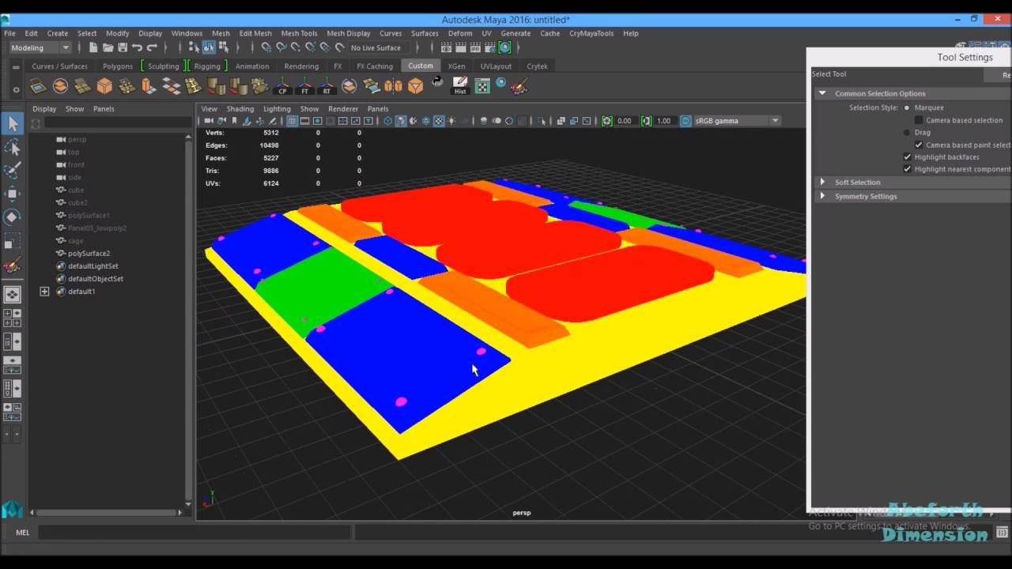This screenshot has height=569, width=1012.
Task: Click in the viewport exposure 0.00 field
Action: [625, 121]
